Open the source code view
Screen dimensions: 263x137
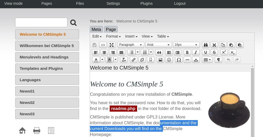[x=103, y=45]
